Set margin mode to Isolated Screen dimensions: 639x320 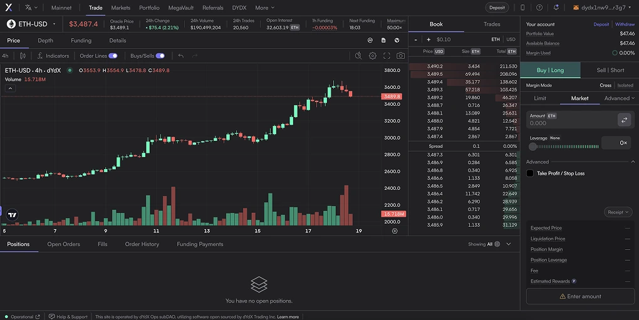click(625, 85)
